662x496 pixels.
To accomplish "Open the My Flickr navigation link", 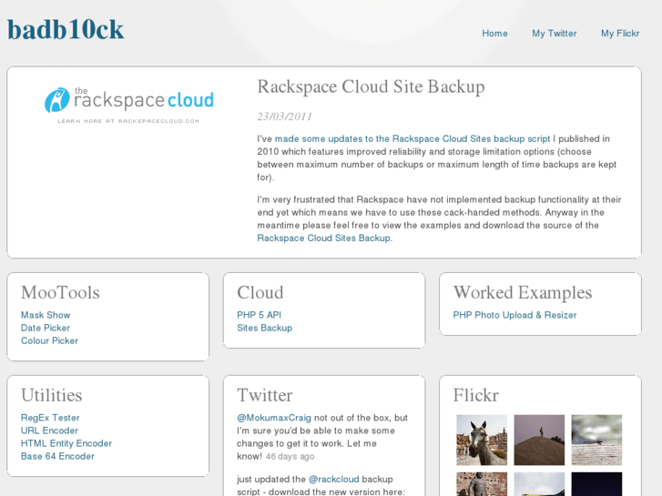I will (620, 34).
